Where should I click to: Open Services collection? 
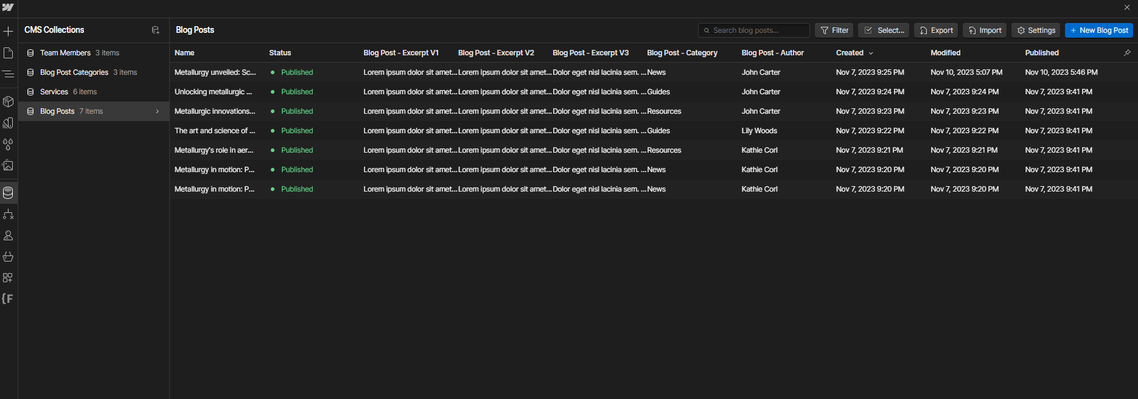[94, 92]
